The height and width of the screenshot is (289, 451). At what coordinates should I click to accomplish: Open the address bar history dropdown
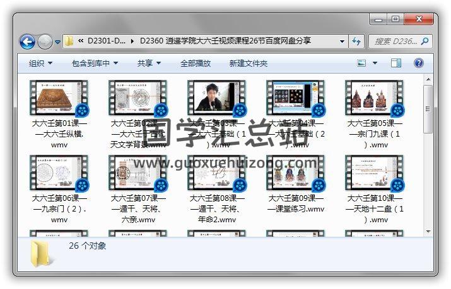click(x=342, y=42)
